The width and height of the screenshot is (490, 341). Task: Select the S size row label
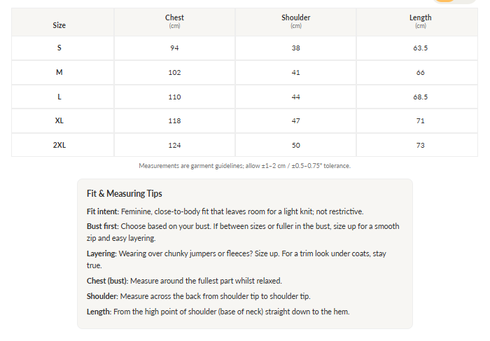coord(59,48)
